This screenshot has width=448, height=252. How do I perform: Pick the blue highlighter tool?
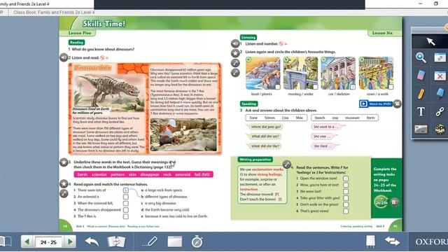(x=440, y=93)
